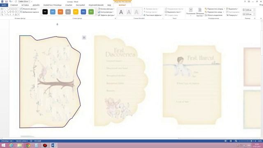Pick the rectangle shape in shapes gallery
The height and width of the screenshot is (148, 263).
pyautogui.click(x=10, y=9)
